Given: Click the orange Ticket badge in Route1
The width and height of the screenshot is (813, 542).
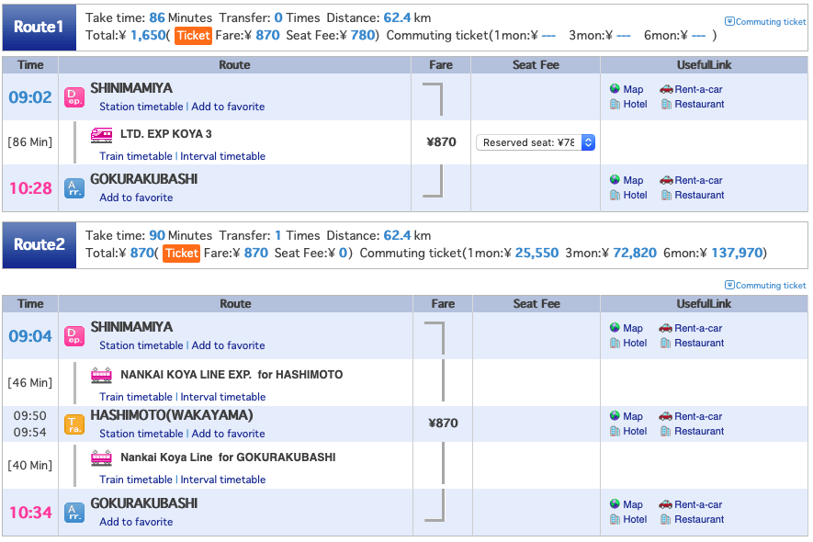Looking at the screenshot, I should coord(193,35).
